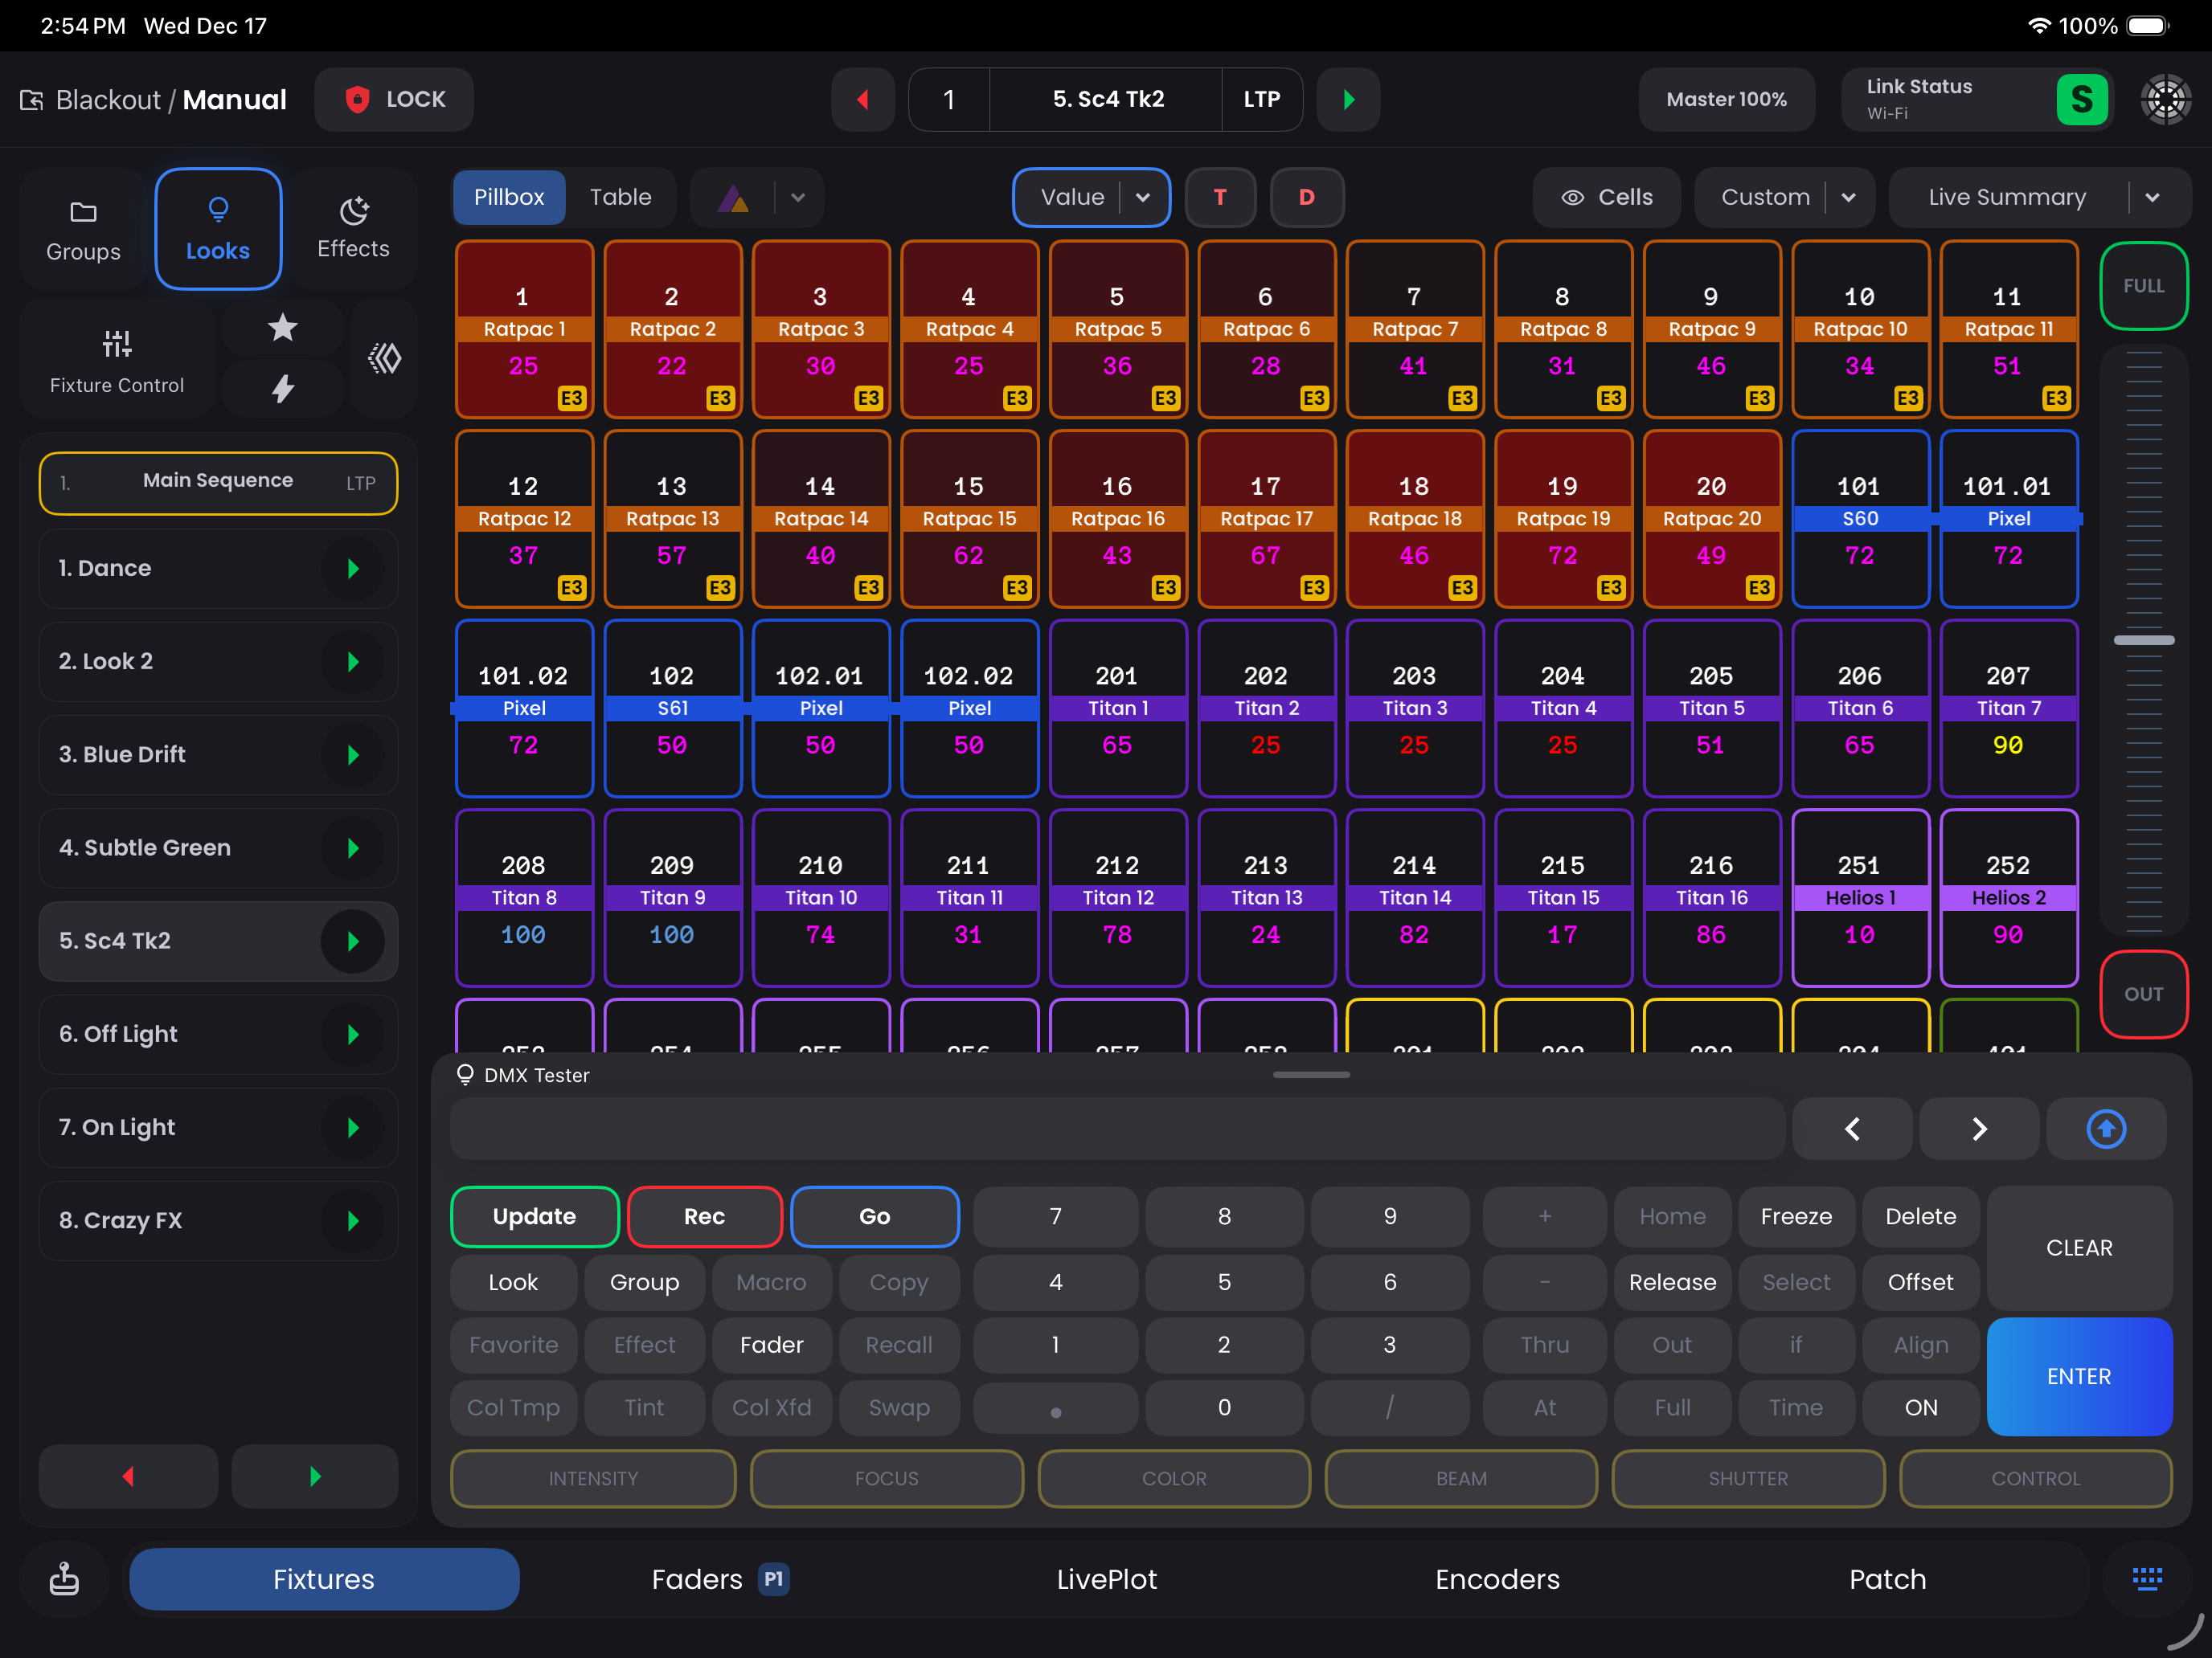Viewport: 2212px width, 1658px height.
Task: Play the Blue Drift look
Action: [353, 754]
